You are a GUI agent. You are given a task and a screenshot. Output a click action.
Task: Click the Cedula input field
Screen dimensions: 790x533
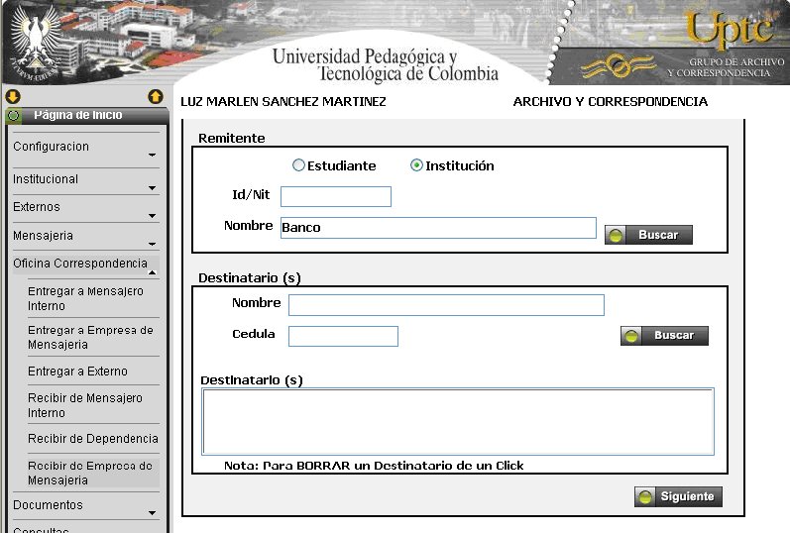coord(343,336)
